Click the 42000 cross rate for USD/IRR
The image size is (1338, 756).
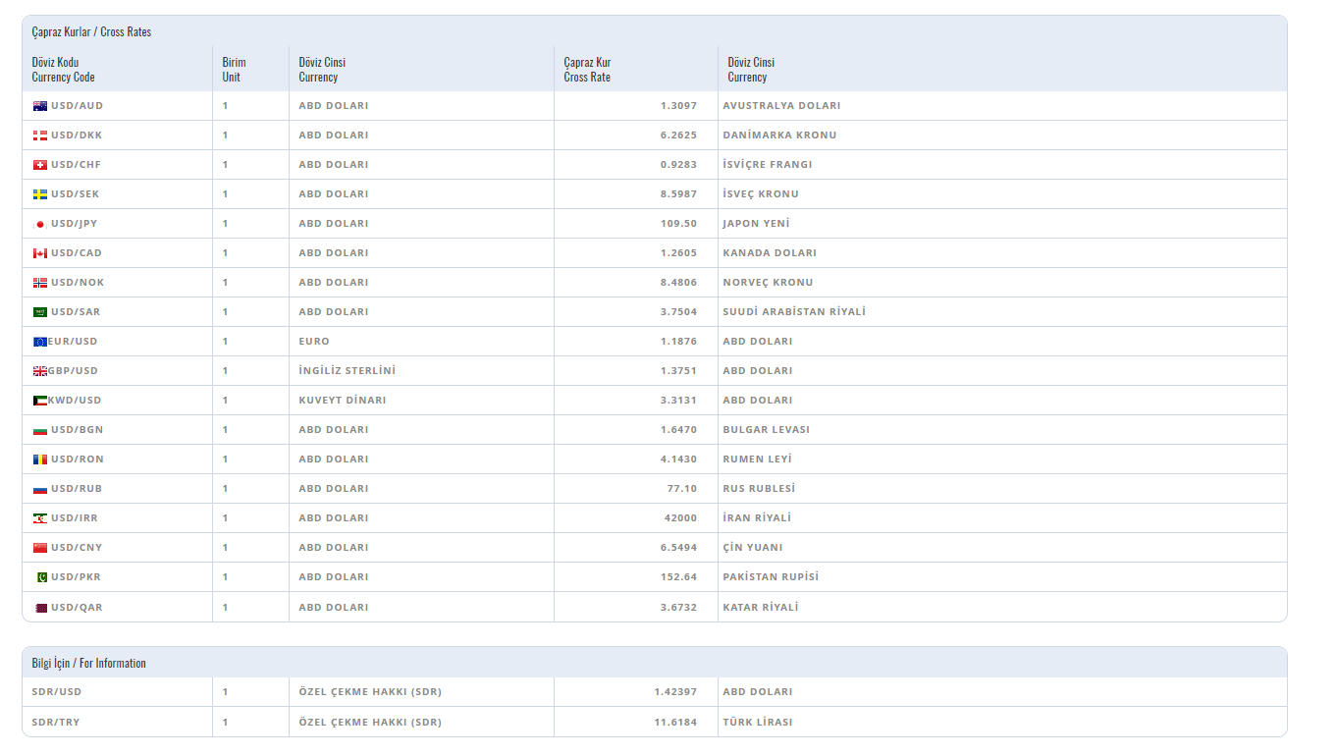click(680, 518)
